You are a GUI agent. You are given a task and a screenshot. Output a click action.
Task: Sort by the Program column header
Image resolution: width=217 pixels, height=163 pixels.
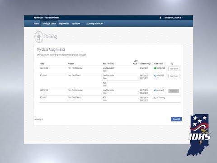click(71, 64)
